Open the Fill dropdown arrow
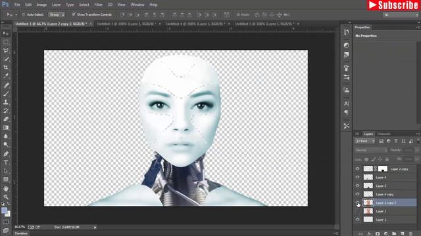The width and height of the screenshot is (421, 236). click(x=417, y=159)
